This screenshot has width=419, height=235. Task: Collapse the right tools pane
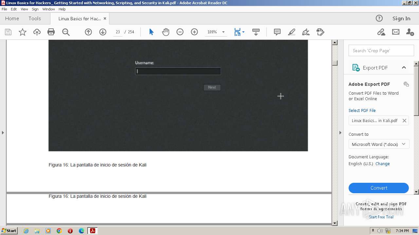click(x=340, y=133)
